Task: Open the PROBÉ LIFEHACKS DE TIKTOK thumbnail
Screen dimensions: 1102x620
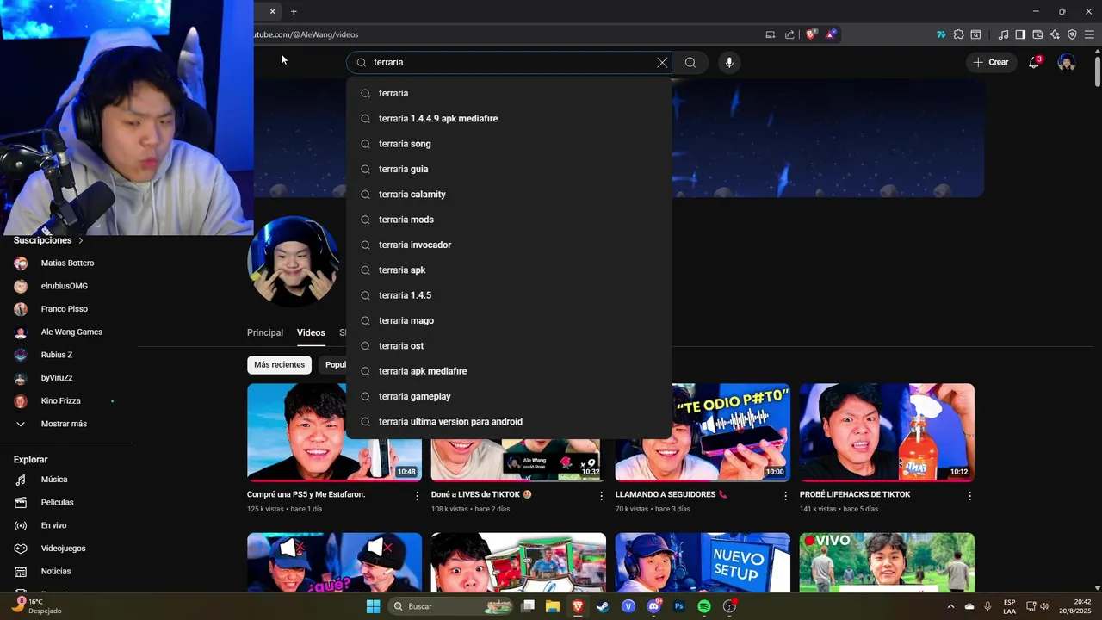Action: [x=887, y=431]
